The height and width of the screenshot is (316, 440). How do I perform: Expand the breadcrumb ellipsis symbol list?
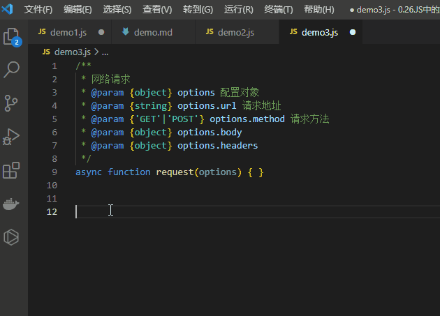[x=105, y=52]
